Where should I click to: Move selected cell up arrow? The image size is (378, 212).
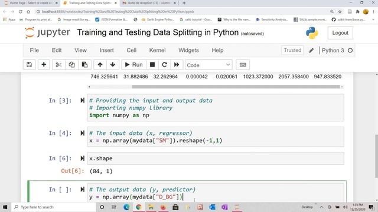point(100,65)
